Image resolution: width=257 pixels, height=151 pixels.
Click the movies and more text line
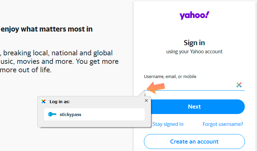[x=59, y=61]
